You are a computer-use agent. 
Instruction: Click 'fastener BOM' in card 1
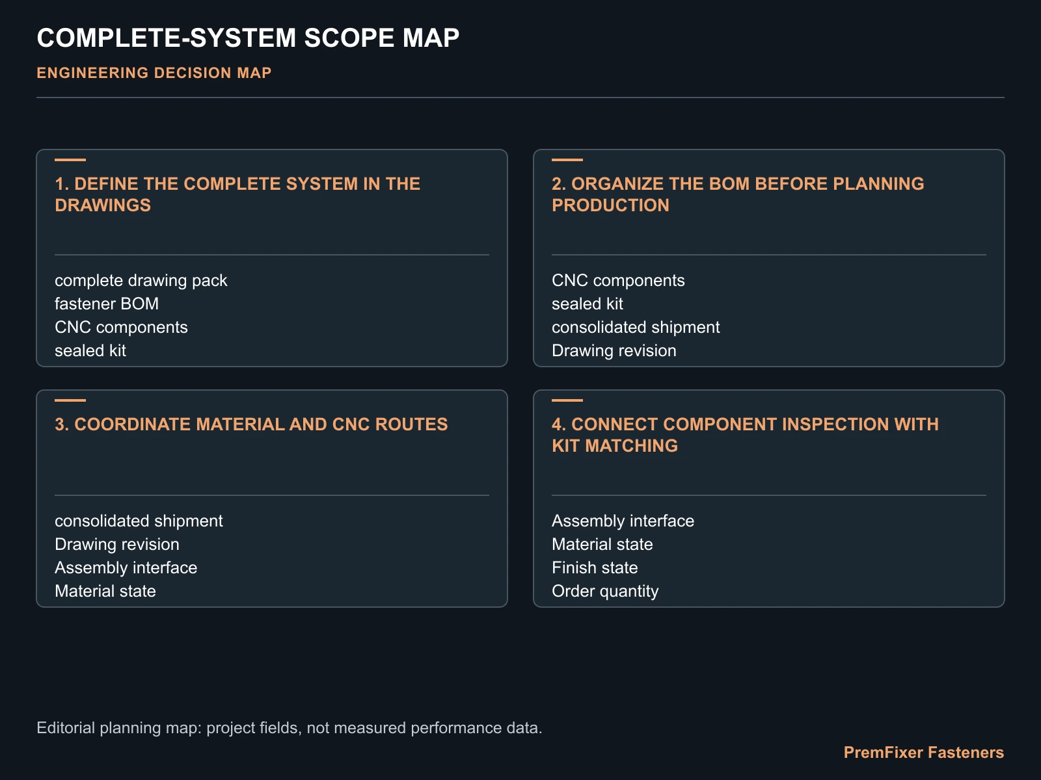107,304
